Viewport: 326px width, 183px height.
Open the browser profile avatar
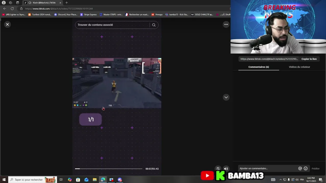pyautogui.click(x=4, y=3)
